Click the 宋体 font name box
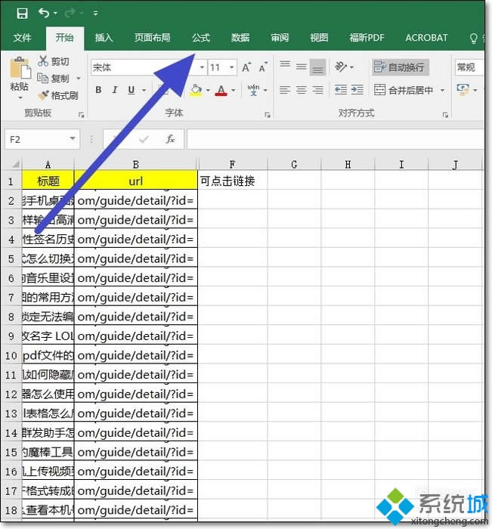Viewport: 492px width, 529px height. point(144,67)
